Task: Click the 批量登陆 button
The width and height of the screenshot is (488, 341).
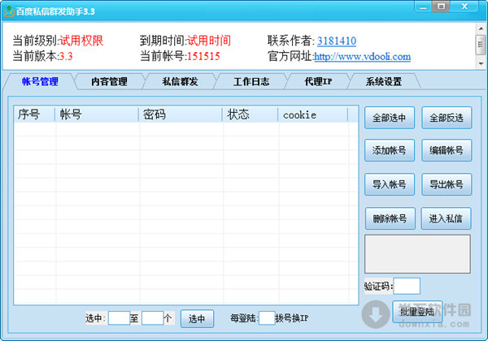Action: point(417,312)
